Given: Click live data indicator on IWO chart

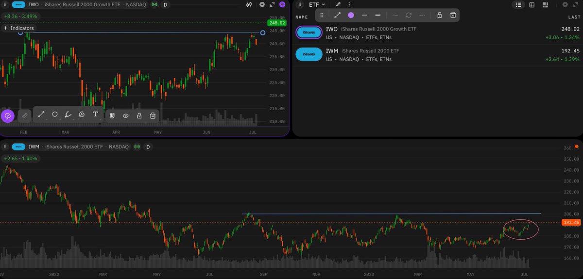Looking at the screenshot, I should pyautogui.click(x=154, y=5).
